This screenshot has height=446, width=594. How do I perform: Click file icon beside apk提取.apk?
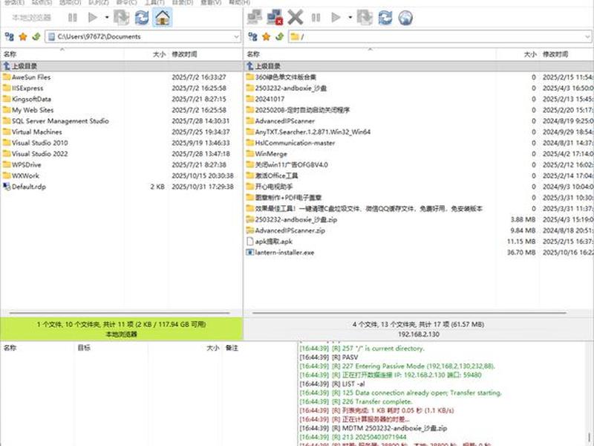pos(249,241)
